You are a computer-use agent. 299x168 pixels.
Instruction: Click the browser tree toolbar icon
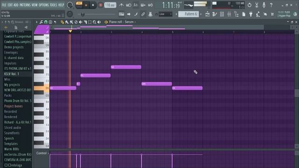pyautogui.click(x=236, y=14)
